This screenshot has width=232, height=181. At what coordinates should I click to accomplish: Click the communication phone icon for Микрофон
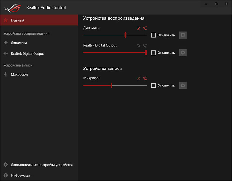(x=145, y=78)
